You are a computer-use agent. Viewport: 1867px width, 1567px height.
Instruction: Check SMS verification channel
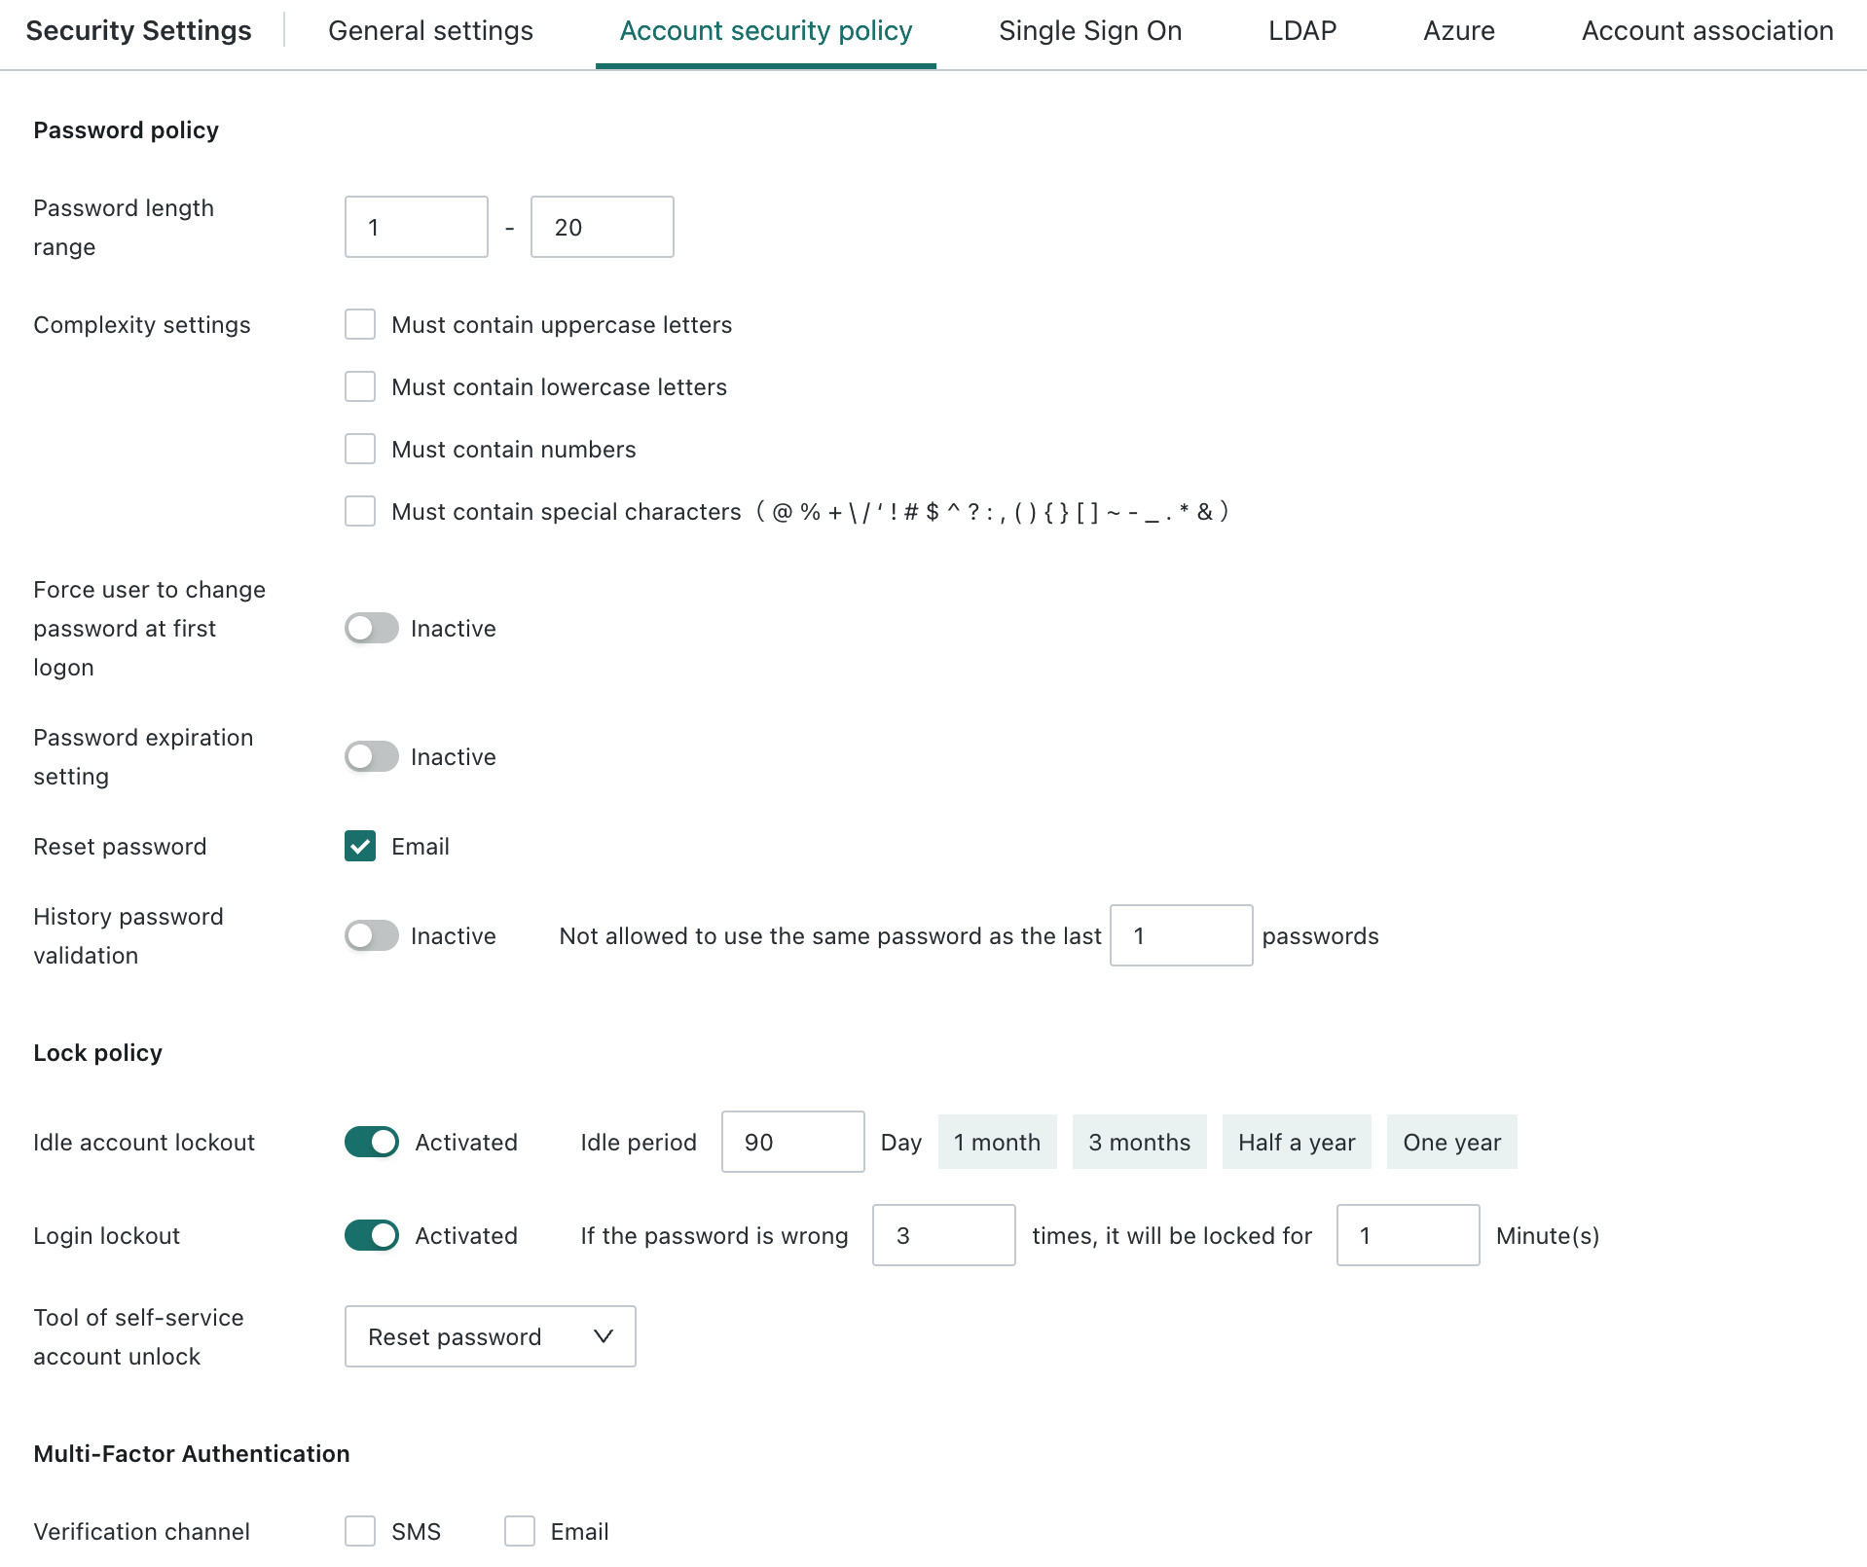360,1531
